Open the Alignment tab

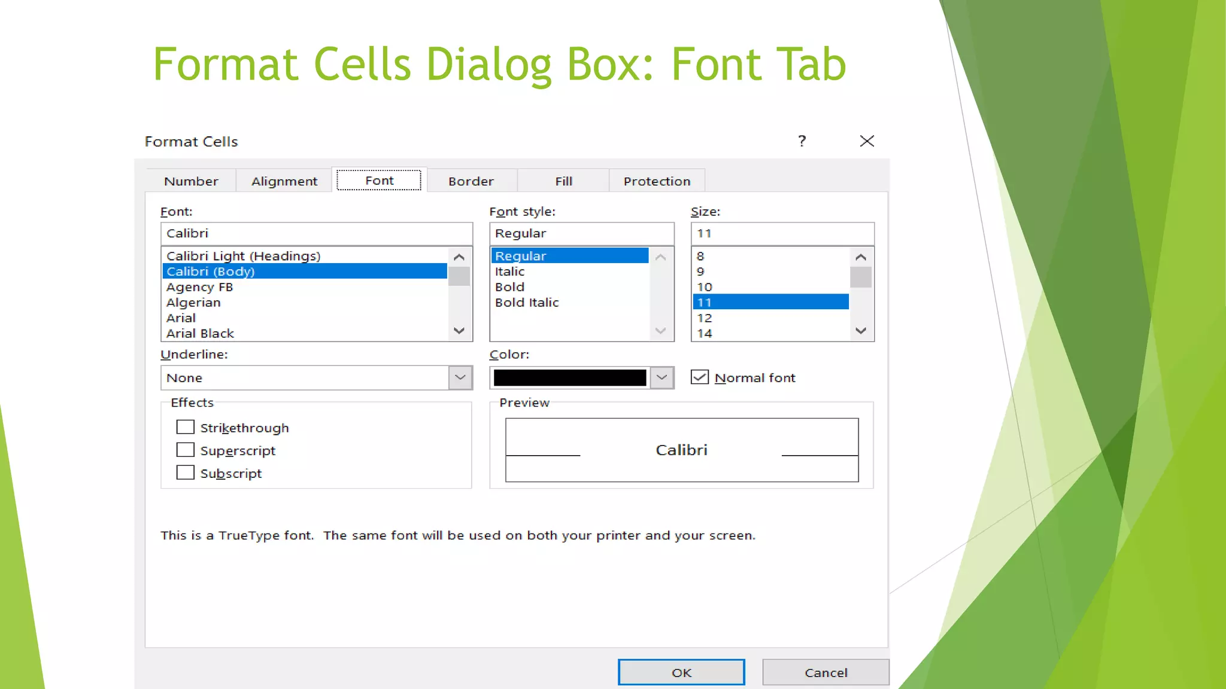tap(284, 181)
